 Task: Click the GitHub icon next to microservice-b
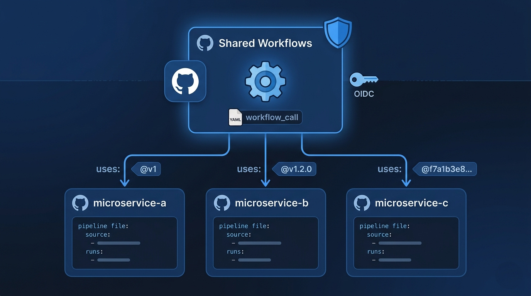coord(222,203)
